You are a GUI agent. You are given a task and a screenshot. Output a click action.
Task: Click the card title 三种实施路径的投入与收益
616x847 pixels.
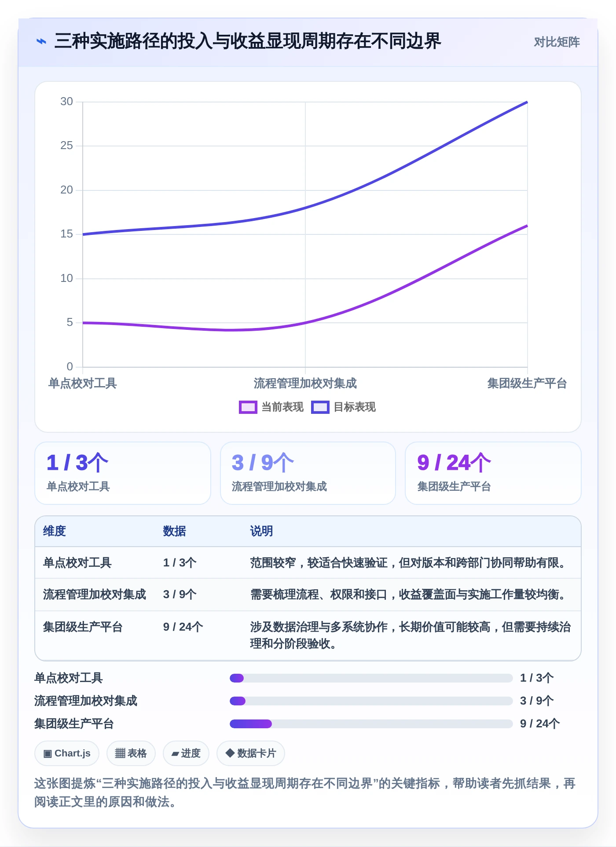[x=248, y=41]
